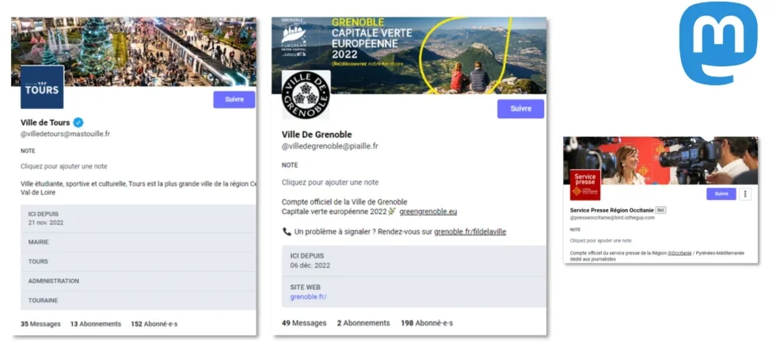The height and width of the screenshot is (346, 780).
Task: Follow Service Presse Région Occitanie account
Action: tap(721, 194)
